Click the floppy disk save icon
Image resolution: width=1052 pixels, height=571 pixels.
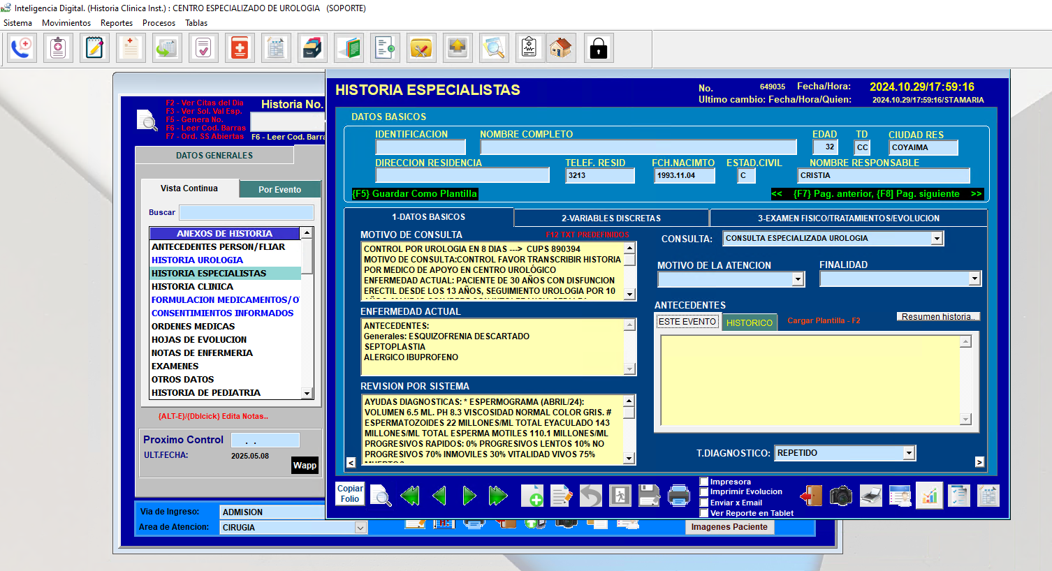click(x=649, y=496)
